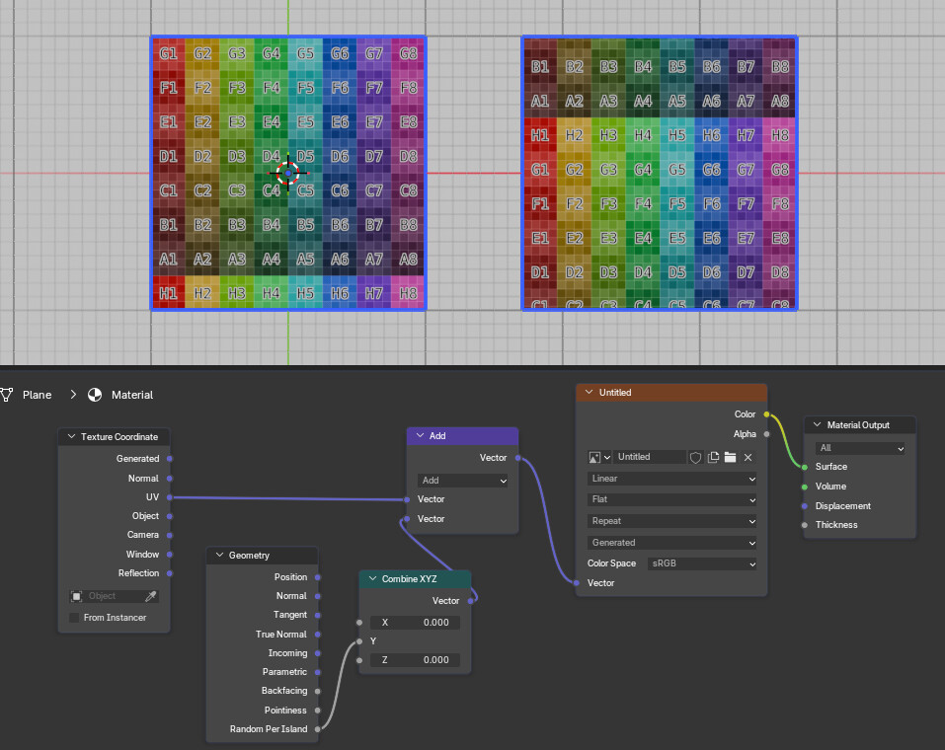The height and width of the screenshot is (750, 945).
Task: Click the breadcrumb arrow between Plane and Material
Action: click(73, 395)
